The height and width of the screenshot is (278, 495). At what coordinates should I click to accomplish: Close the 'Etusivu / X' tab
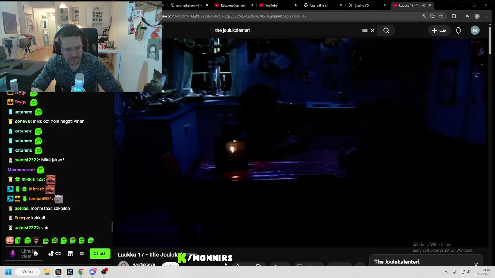(x=385, y=5)
